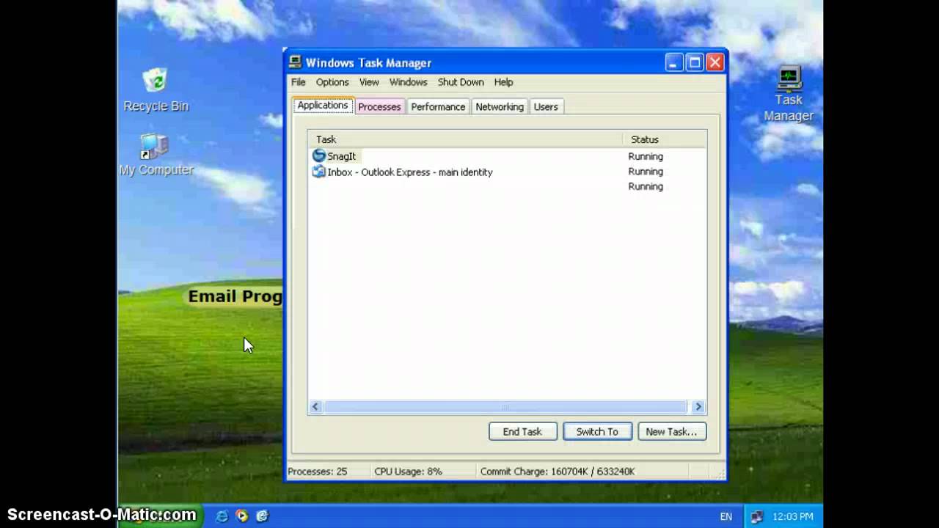The image size is (939, 528).
Task: Switch to the Processes tab
Action: coord(379,106)
